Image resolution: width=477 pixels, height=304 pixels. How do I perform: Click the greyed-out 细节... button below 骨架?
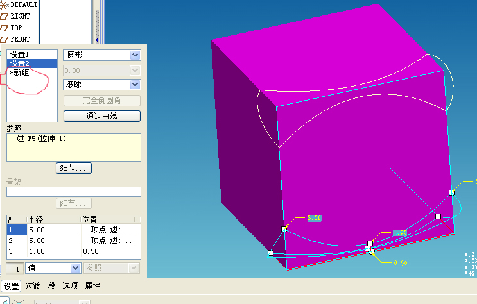[x=74, y=203]
